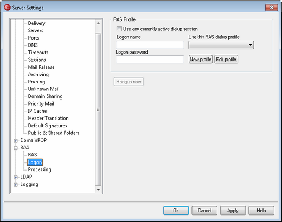Screen dimensions: 282x222
Task: Click the Logon name input field
Action: click(150, 45)
